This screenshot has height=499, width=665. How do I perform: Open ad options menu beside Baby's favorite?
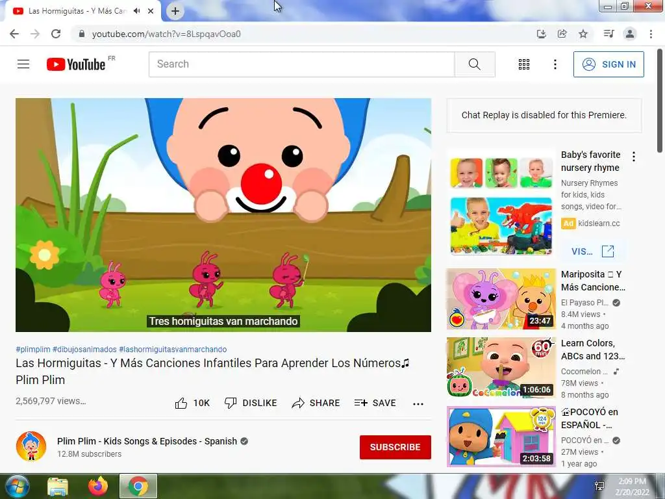pyautogui.click(x=634, y=157)
